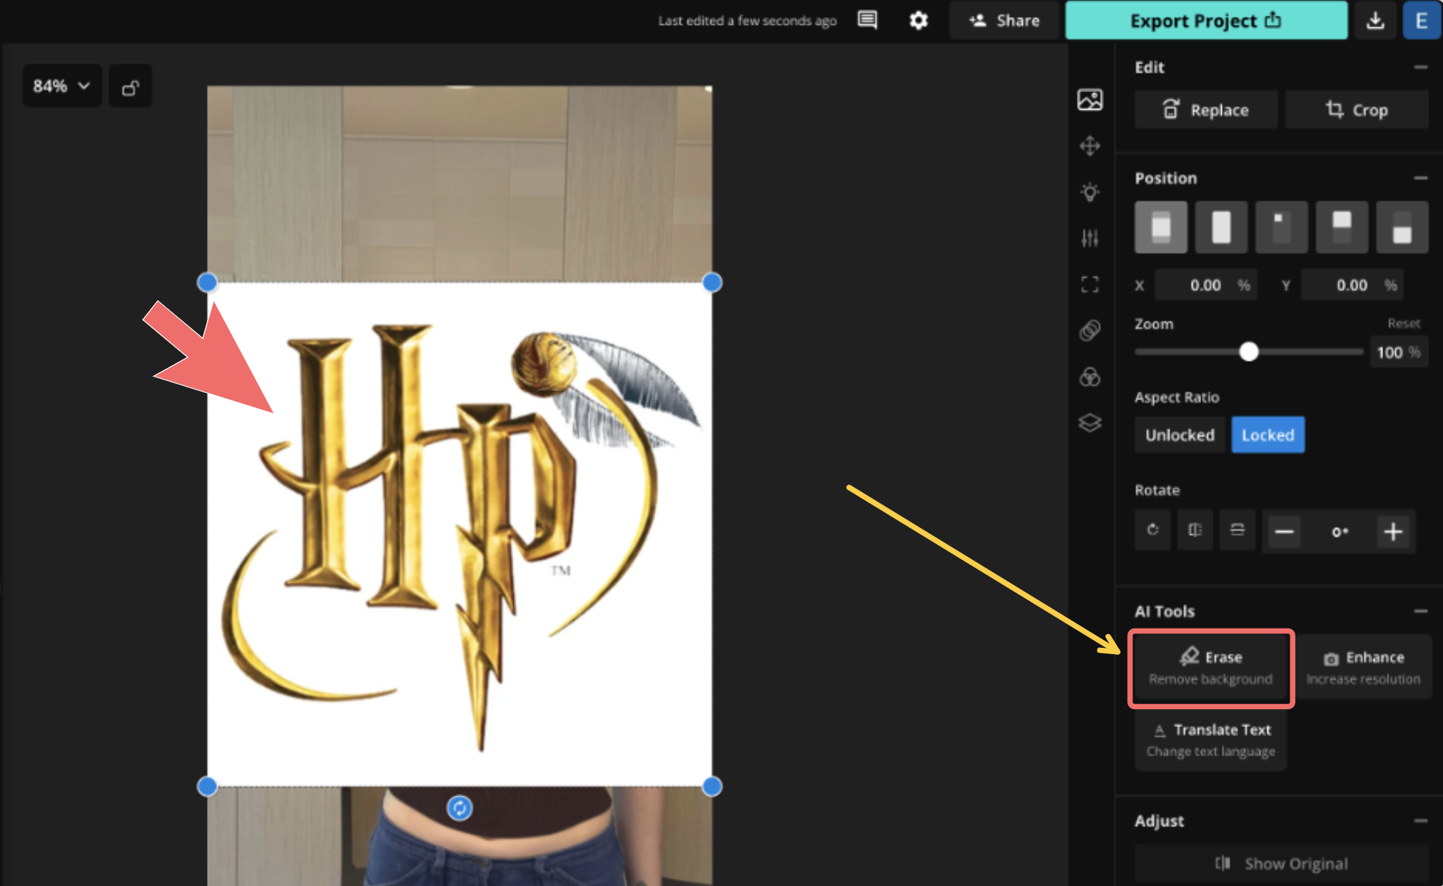Click the Export Project button

[x=1205, y=21]
